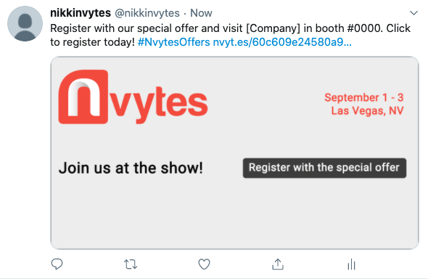Click 'Register with the special offer' button
The image size is (428, 279).
324,168
